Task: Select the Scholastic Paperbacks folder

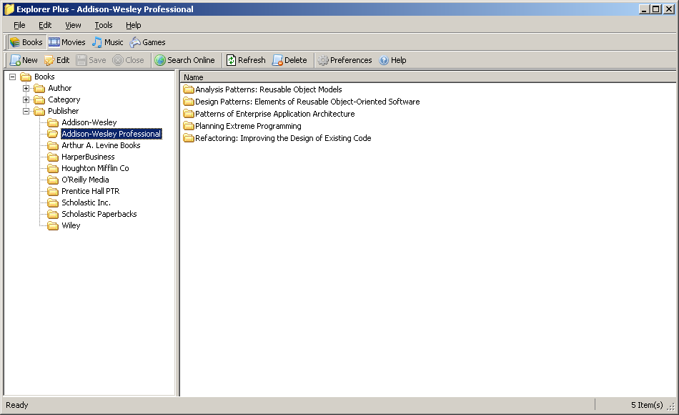Action: click(x=99, y=214)
